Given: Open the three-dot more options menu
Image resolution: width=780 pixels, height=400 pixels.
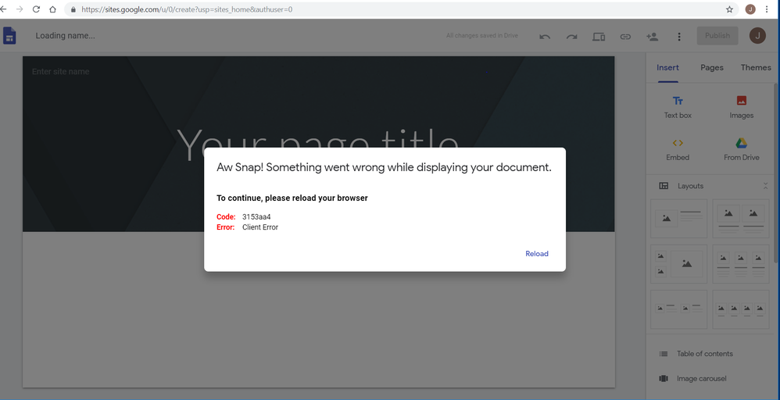Looking at the screenshot, I should tap(679, 37).
